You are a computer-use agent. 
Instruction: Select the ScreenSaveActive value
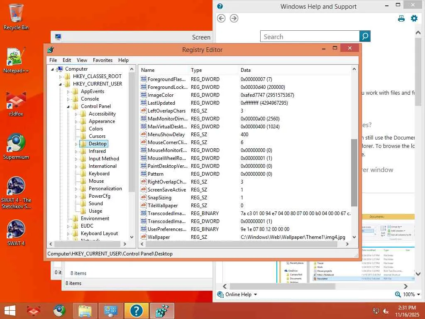coord(167,190)
